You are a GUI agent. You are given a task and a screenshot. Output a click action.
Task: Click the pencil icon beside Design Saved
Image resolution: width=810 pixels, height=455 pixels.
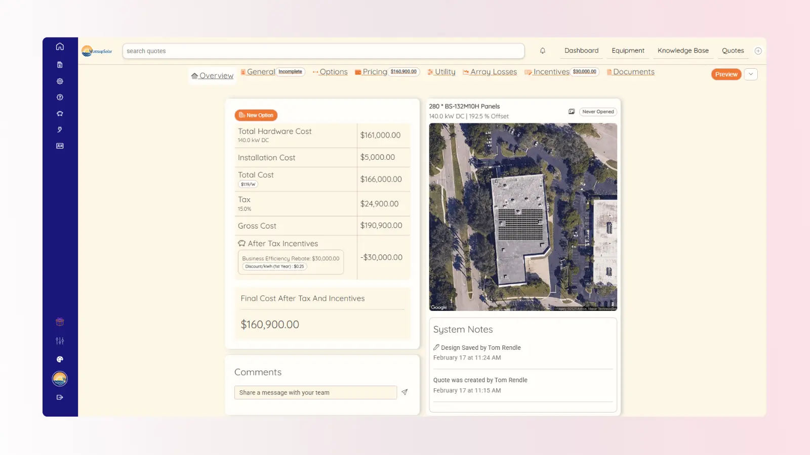(436, 347)
